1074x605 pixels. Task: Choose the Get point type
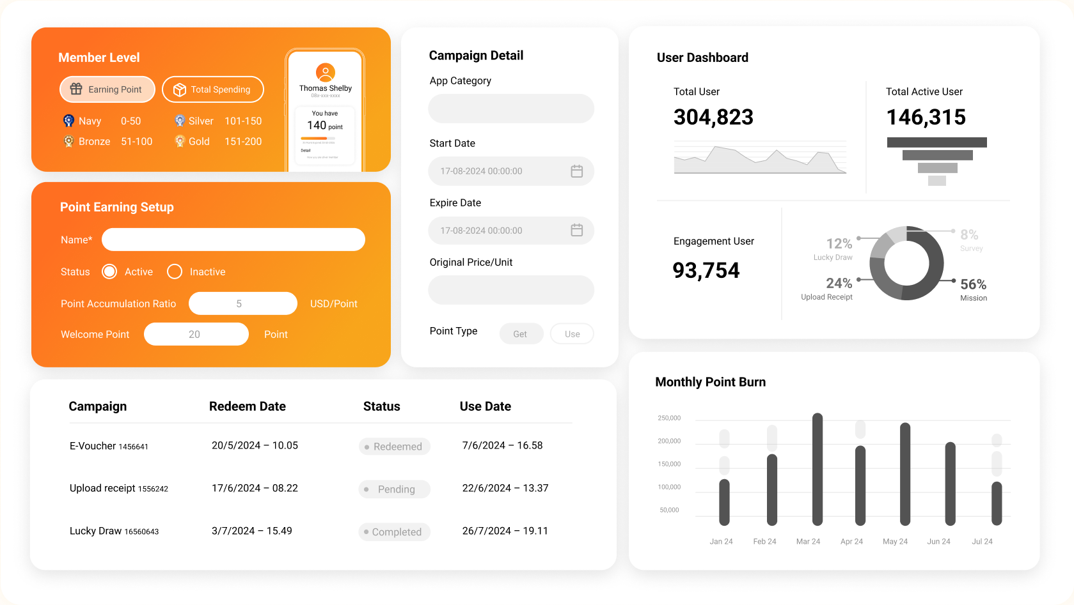[x=521, y=334]
